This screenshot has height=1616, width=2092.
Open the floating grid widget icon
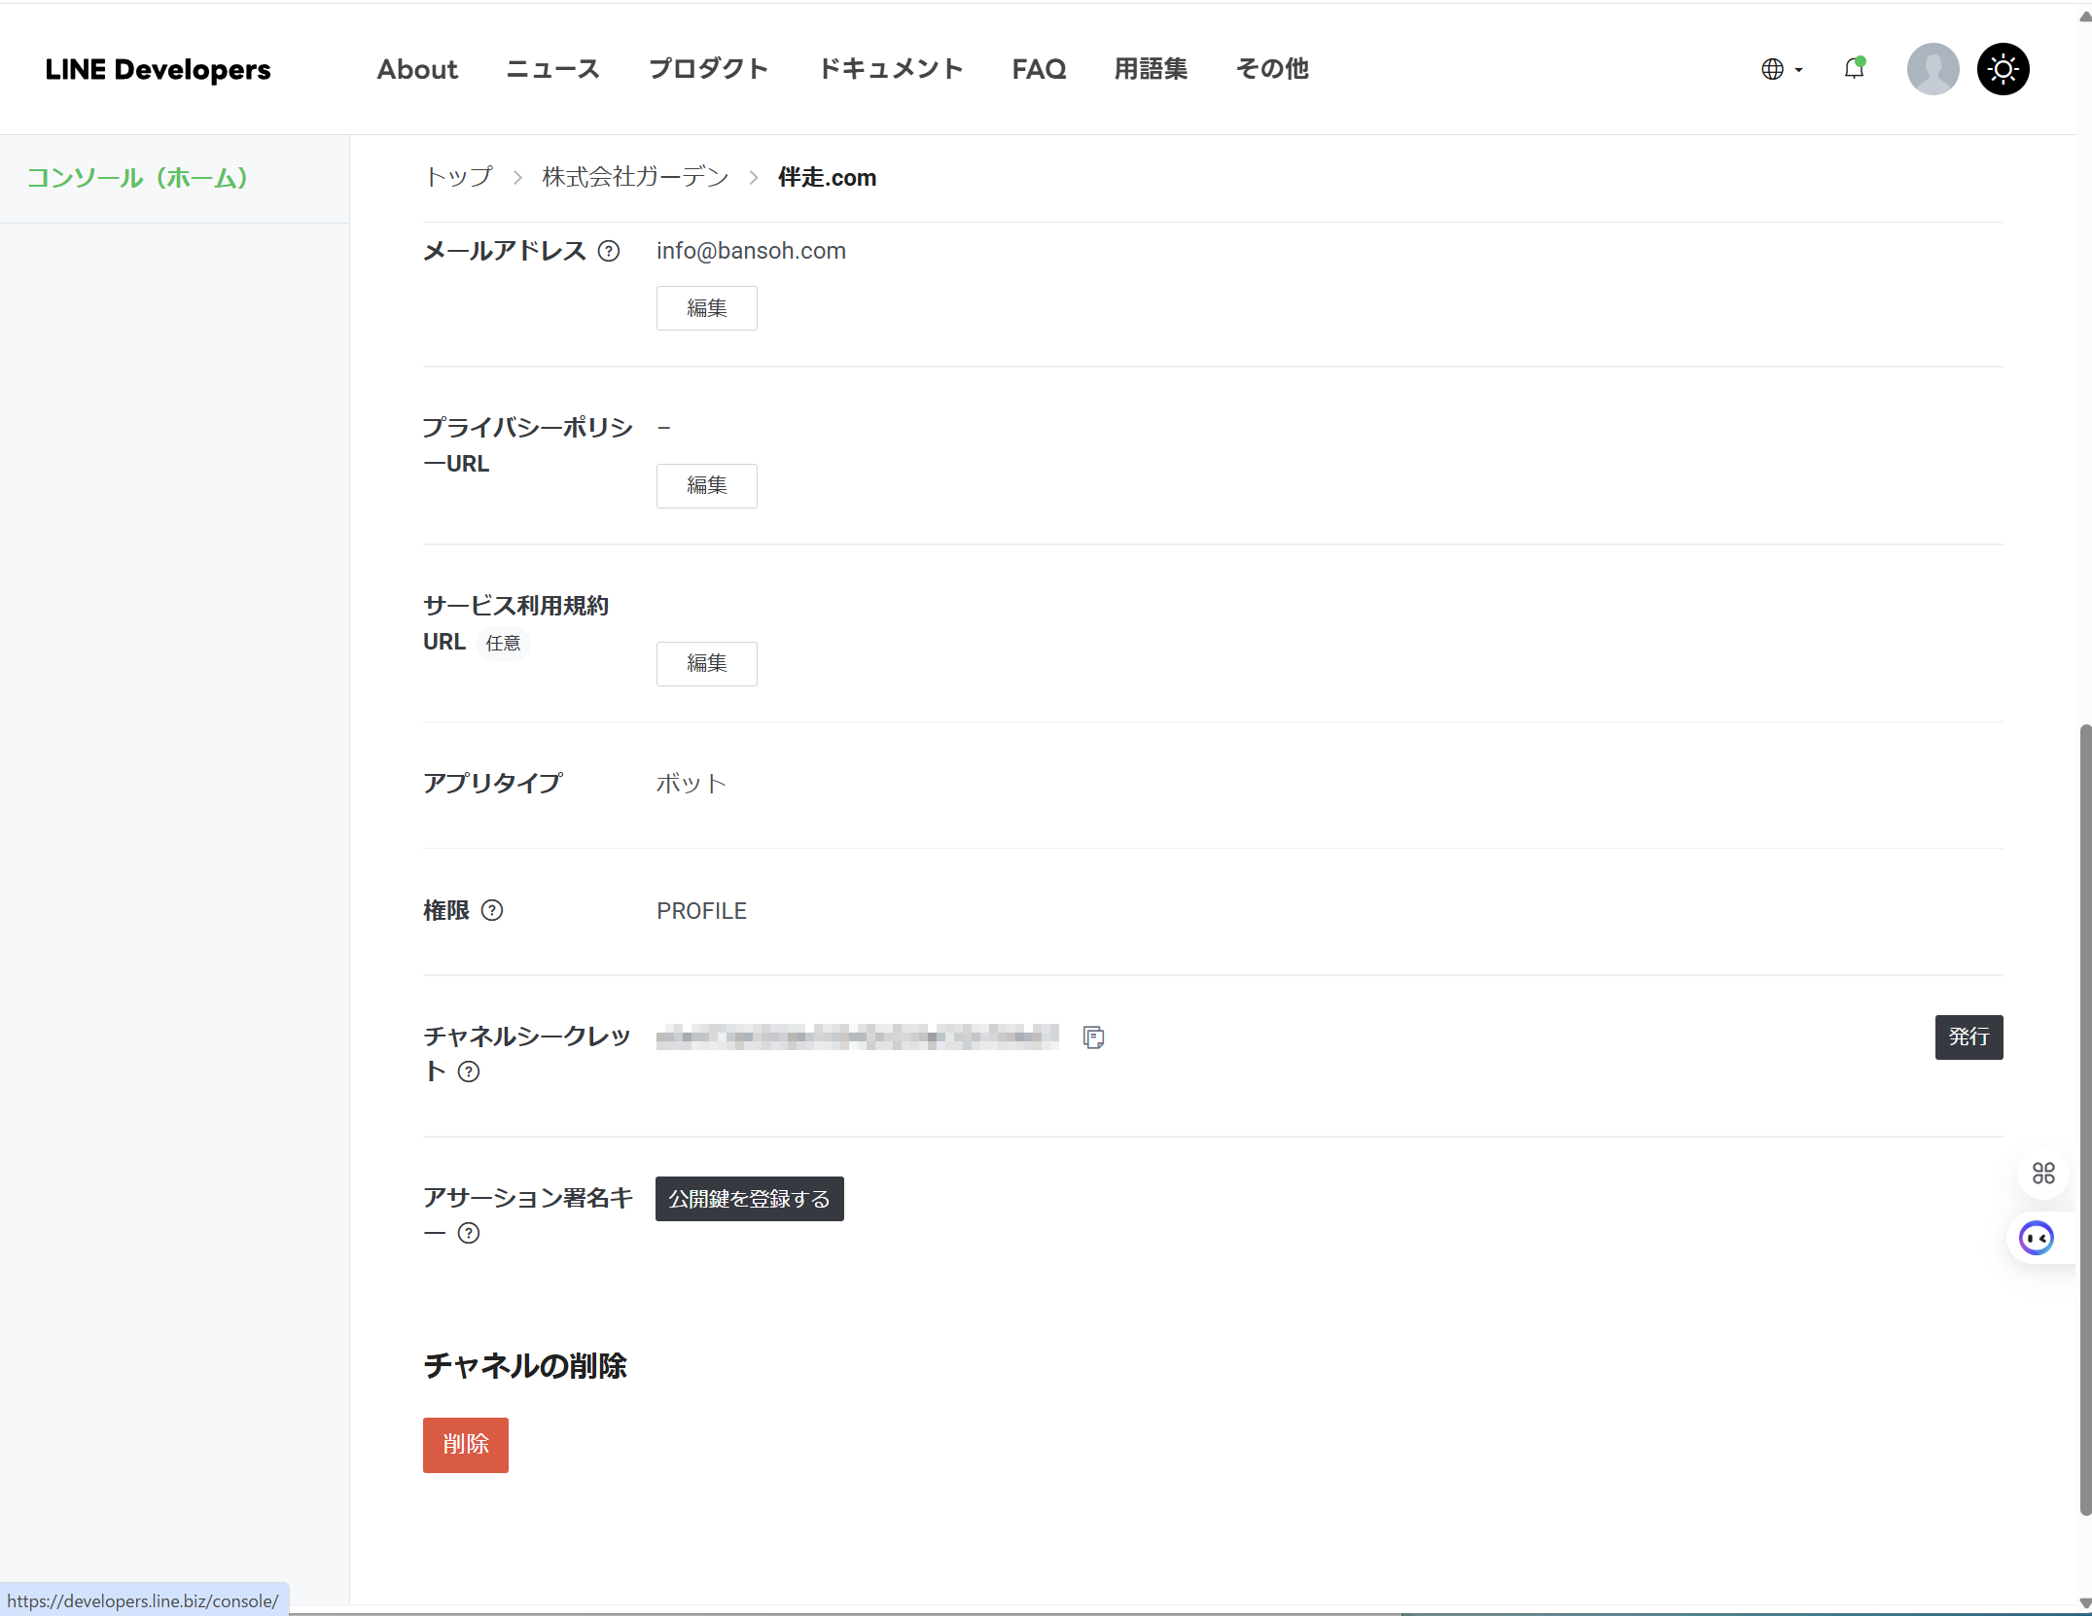2043,1174
